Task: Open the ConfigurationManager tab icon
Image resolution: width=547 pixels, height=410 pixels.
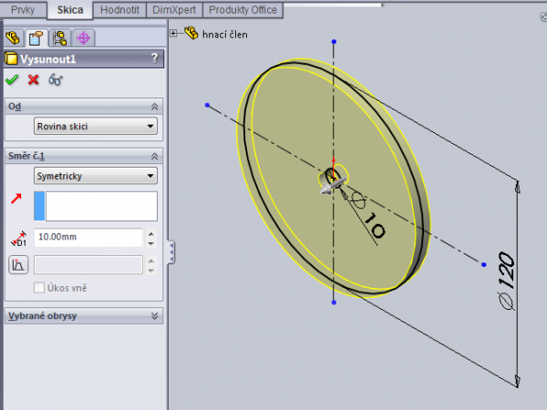Action: coord(61,38)
